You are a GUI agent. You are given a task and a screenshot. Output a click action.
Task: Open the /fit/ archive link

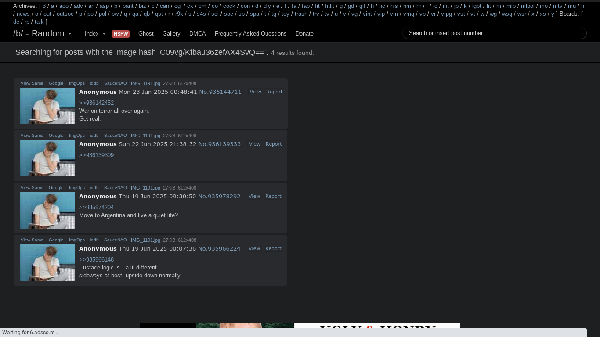317,6
